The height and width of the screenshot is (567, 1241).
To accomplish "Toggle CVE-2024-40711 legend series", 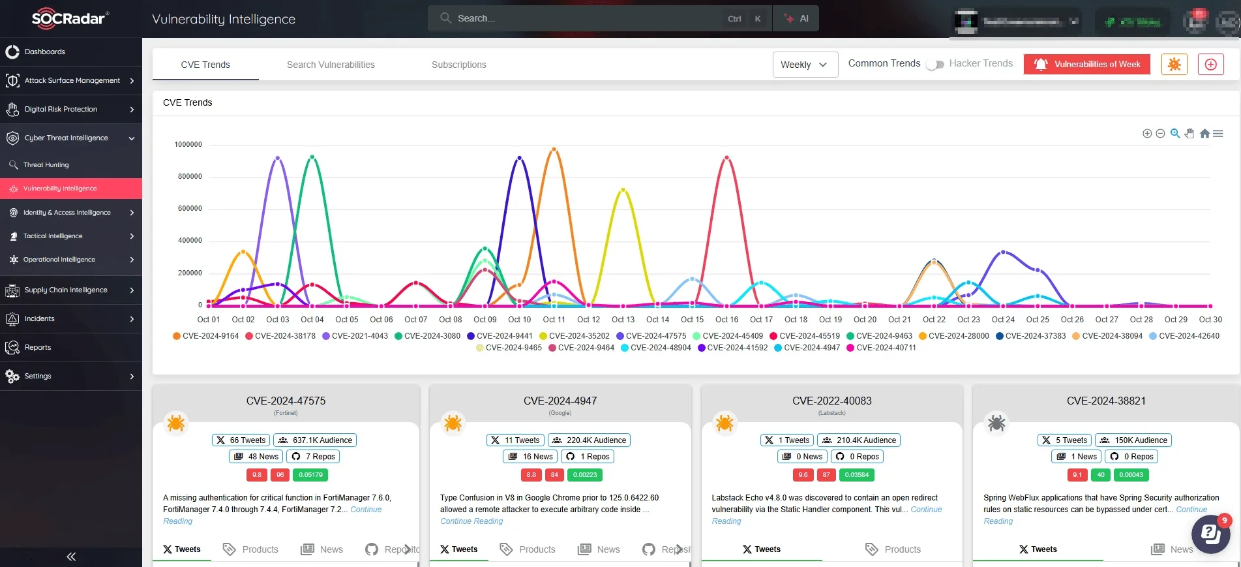I will (x=881, y=348).
